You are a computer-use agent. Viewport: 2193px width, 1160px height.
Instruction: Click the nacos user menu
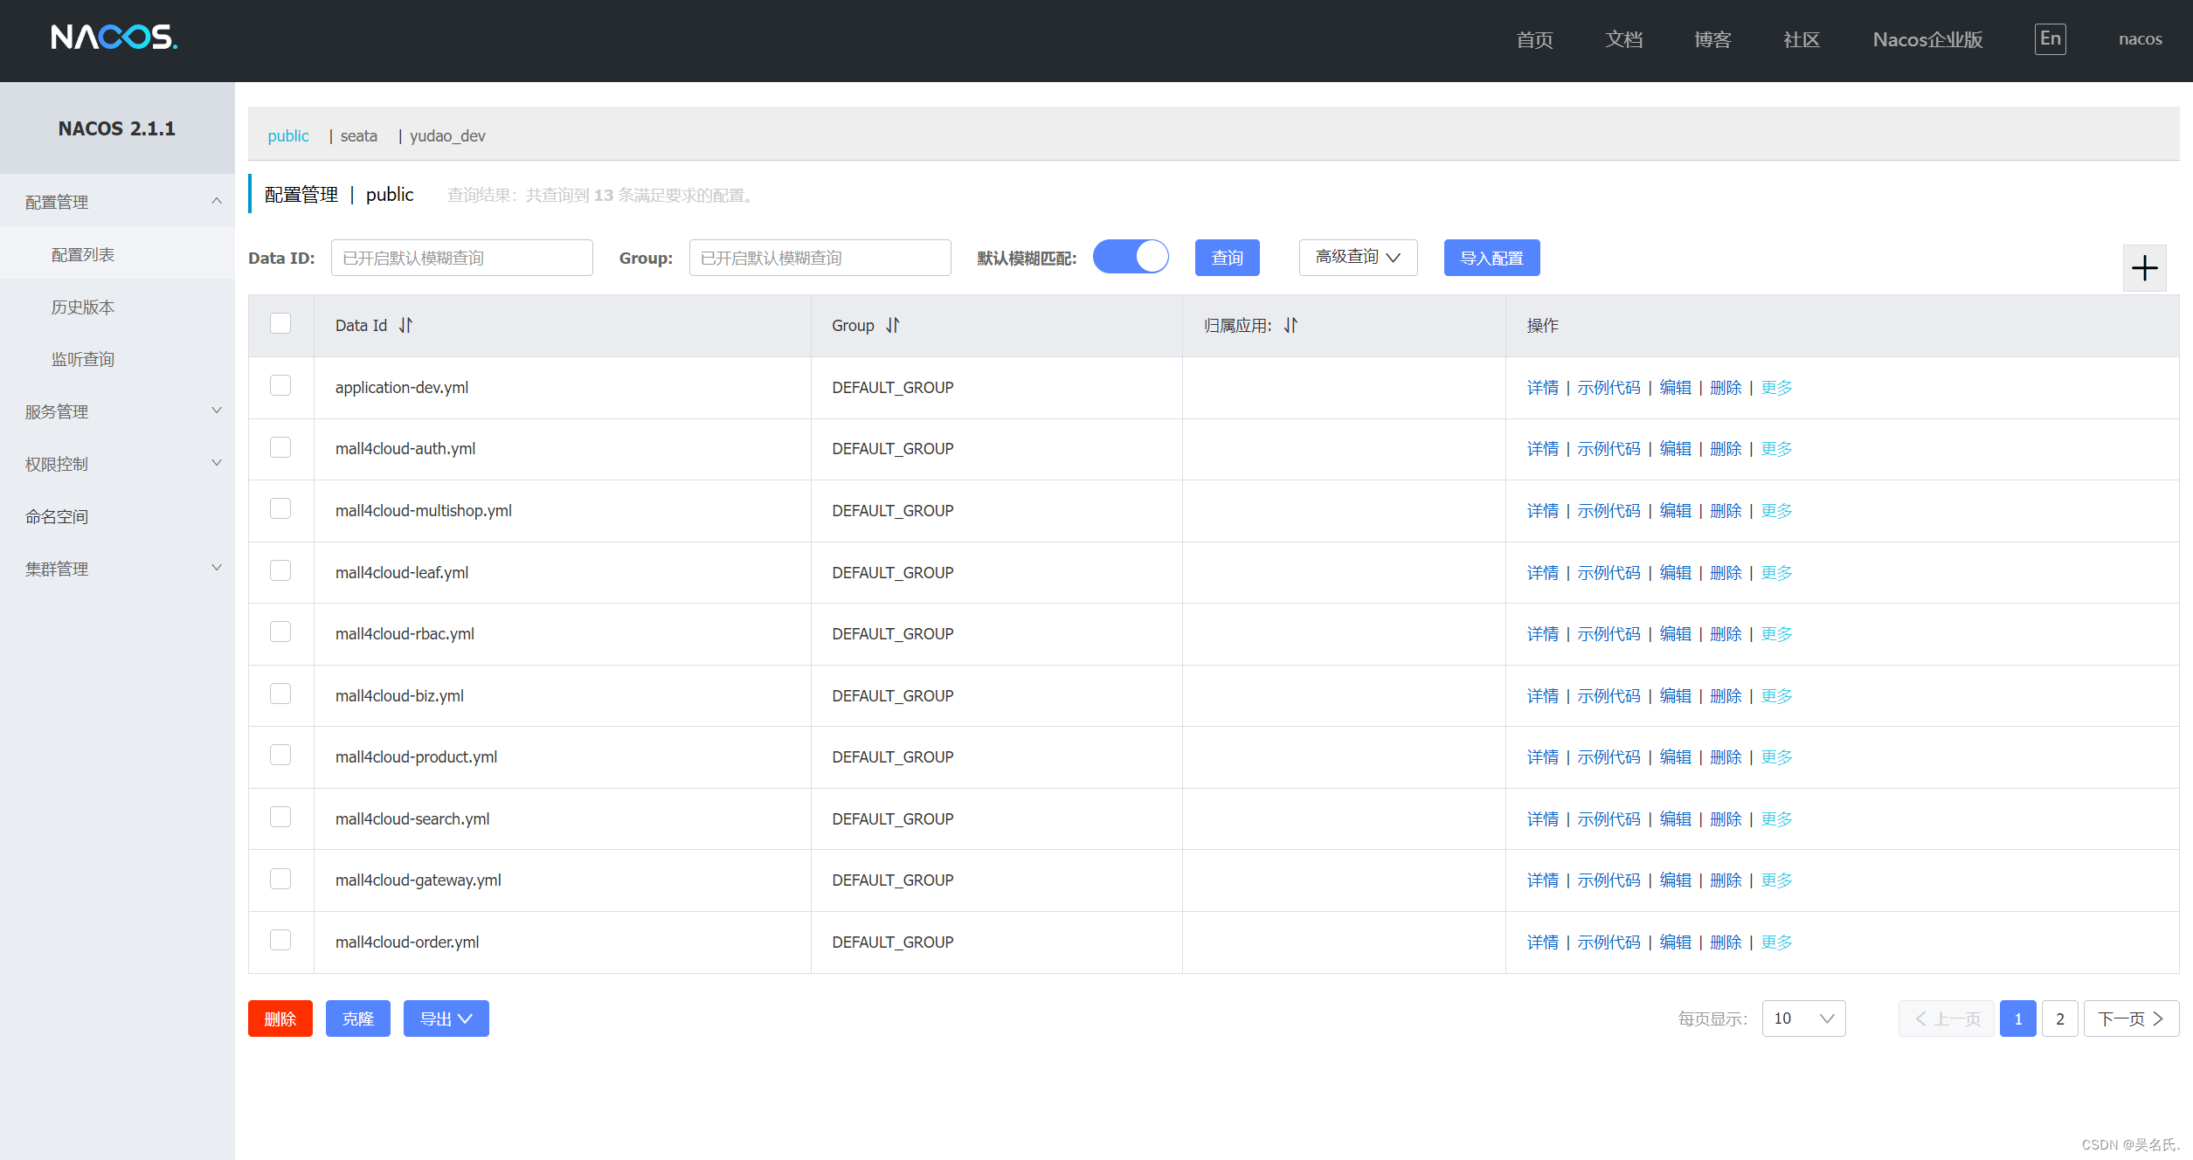tap(2140, 38)
